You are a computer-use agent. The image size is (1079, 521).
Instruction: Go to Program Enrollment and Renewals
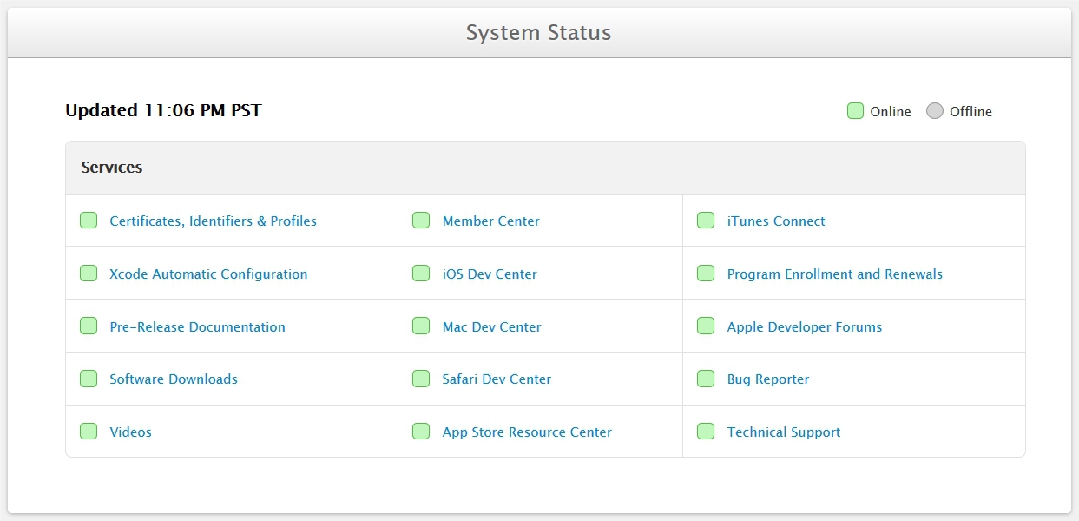point(834,274)
